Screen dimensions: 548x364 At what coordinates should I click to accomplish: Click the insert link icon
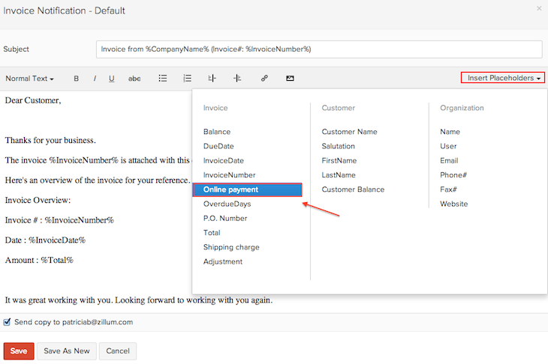(x=264, y=79)
